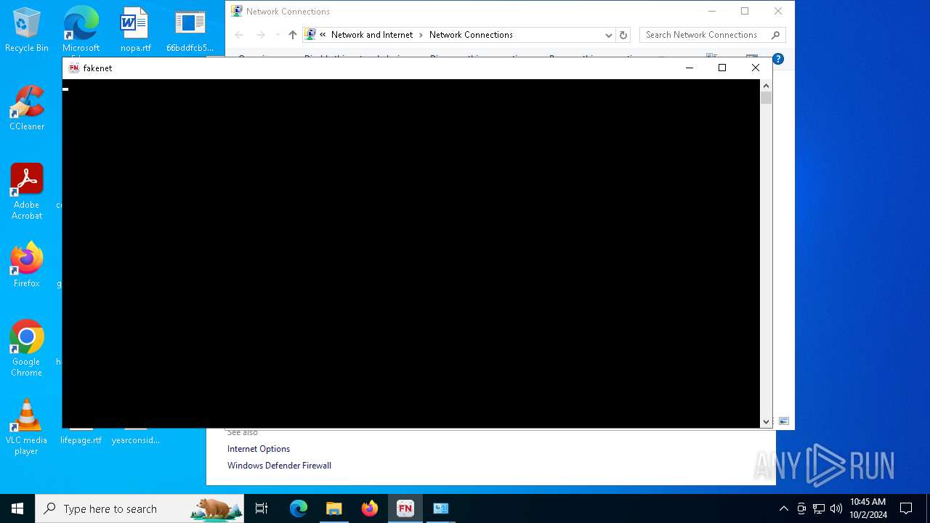
Task: Click fakenet console scrollbar up arrow
Action: pos(766,86)
